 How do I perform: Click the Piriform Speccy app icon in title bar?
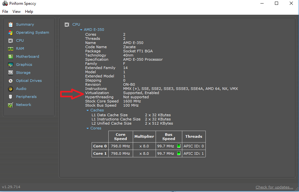coord(5,4)
